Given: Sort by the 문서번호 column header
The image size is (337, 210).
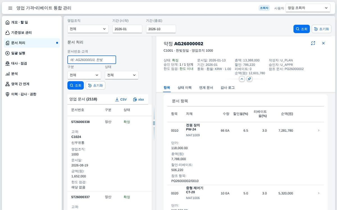Looking at the screenshot, I should [x=78, y=110].
